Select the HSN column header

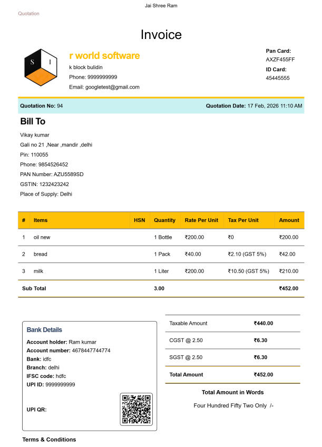point(139,220)
